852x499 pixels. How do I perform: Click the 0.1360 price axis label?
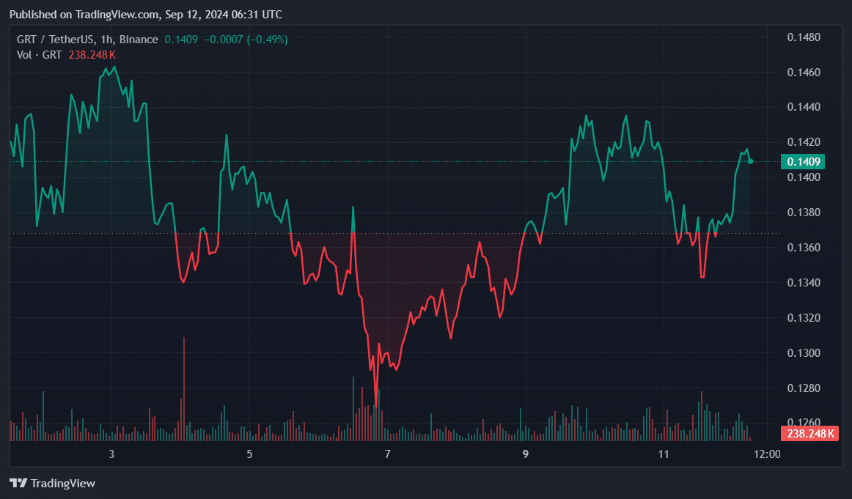pos(804,248)
